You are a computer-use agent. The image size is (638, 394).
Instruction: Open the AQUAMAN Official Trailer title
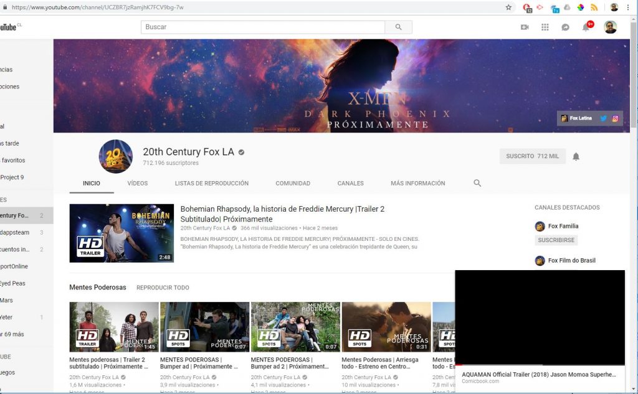539,375
